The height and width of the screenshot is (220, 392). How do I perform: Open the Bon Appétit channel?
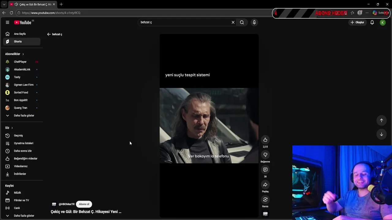21,100
